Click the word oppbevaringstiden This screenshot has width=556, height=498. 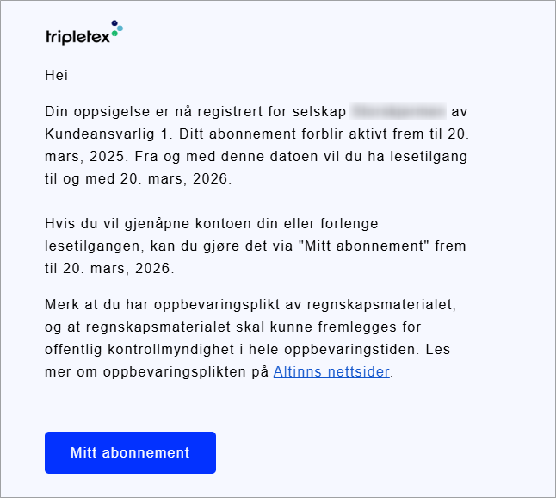click(349, 350)
